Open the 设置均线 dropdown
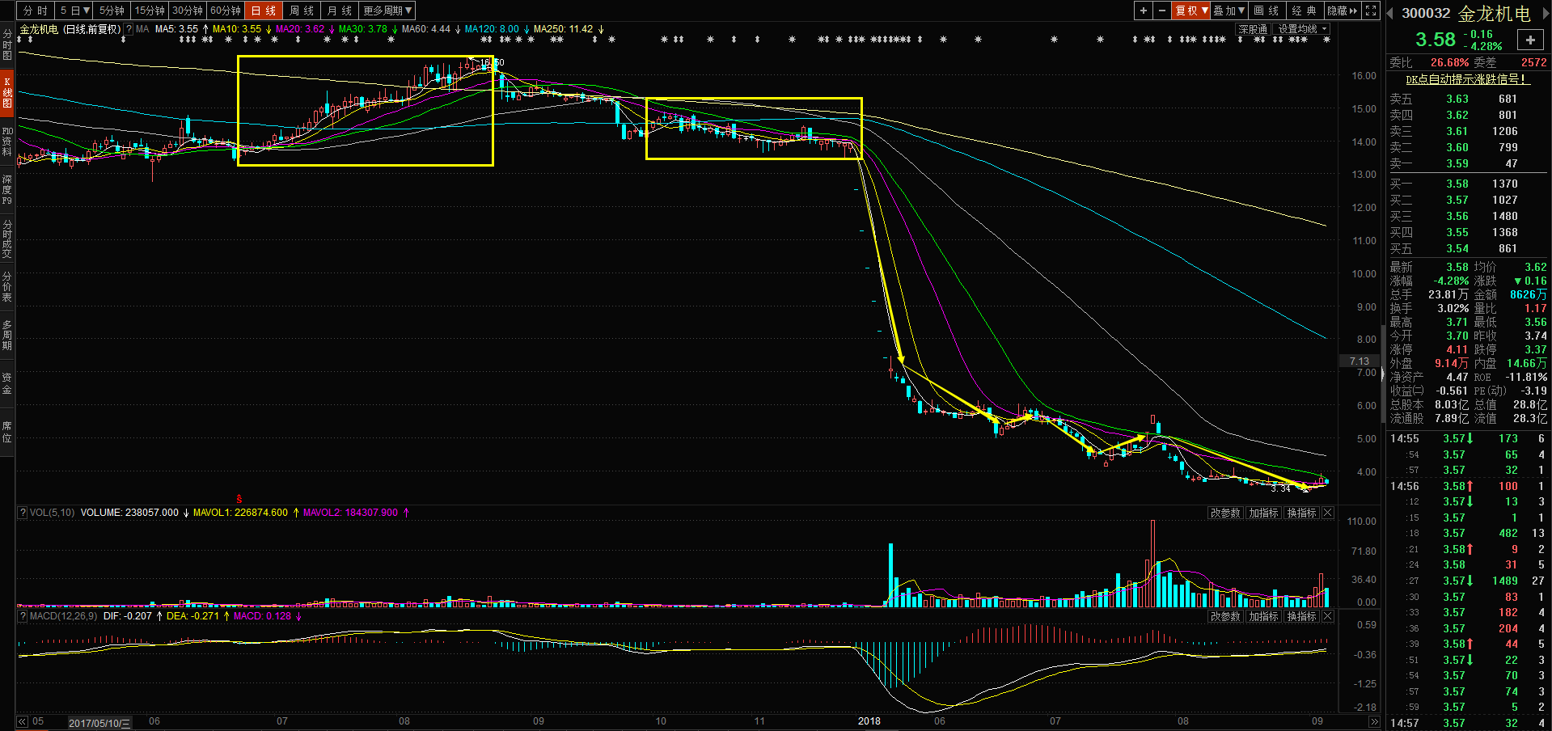This screenshot has height=731, width=1552. pyautogui.click(x=1301, y=29)
